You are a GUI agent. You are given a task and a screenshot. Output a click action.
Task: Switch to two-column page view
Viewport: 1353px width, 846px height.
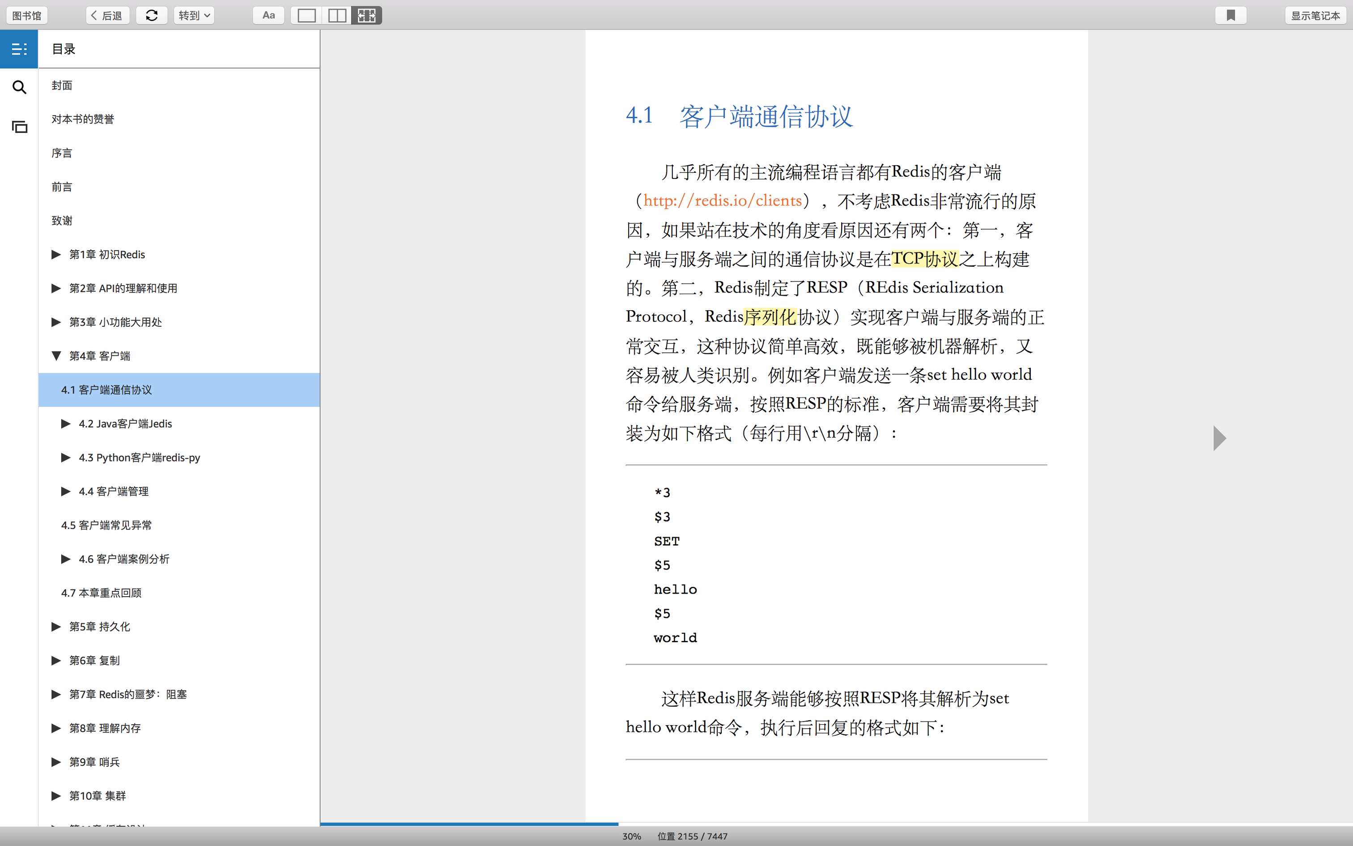(336, 16)
